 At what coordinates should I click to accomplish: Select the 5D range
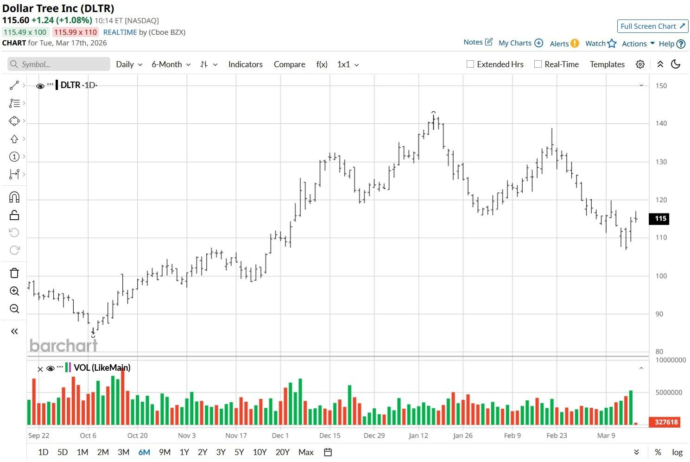click(x=63, y=452)
